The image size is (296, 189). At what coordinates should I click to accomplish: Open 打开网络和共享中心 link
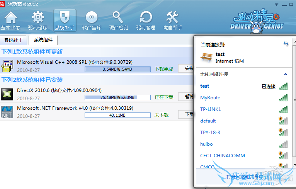tap(247, 177)
